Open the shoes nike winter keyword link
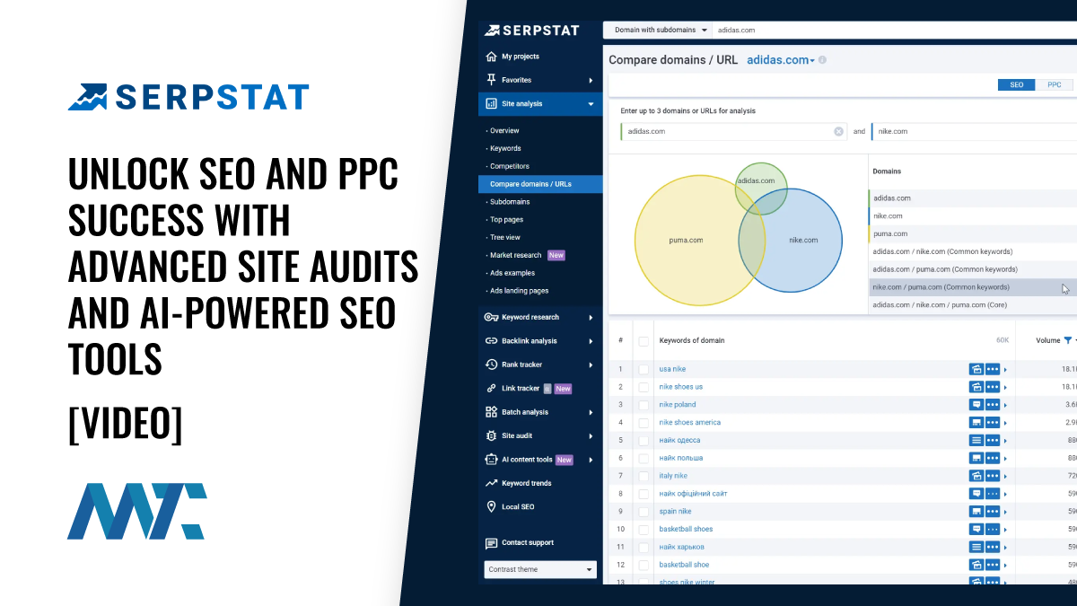The height and width of the screenshot is (606, 1077). [687, 582]
